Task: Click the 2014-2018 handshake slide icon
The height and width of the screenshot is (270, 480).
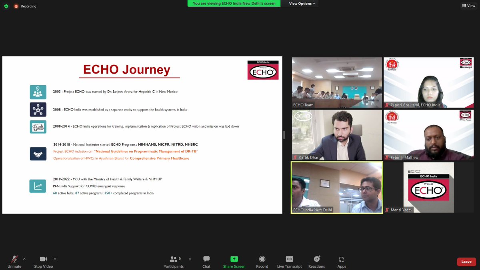Action: [38, 154]
